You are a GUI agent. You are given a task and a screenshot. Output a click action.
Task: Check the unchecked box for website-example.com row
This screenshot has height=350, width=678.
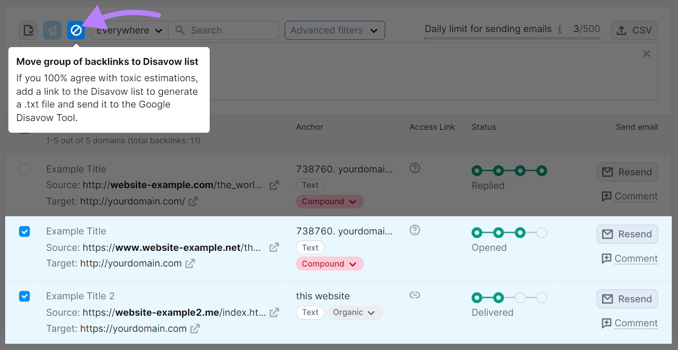[x=25, y=169]
